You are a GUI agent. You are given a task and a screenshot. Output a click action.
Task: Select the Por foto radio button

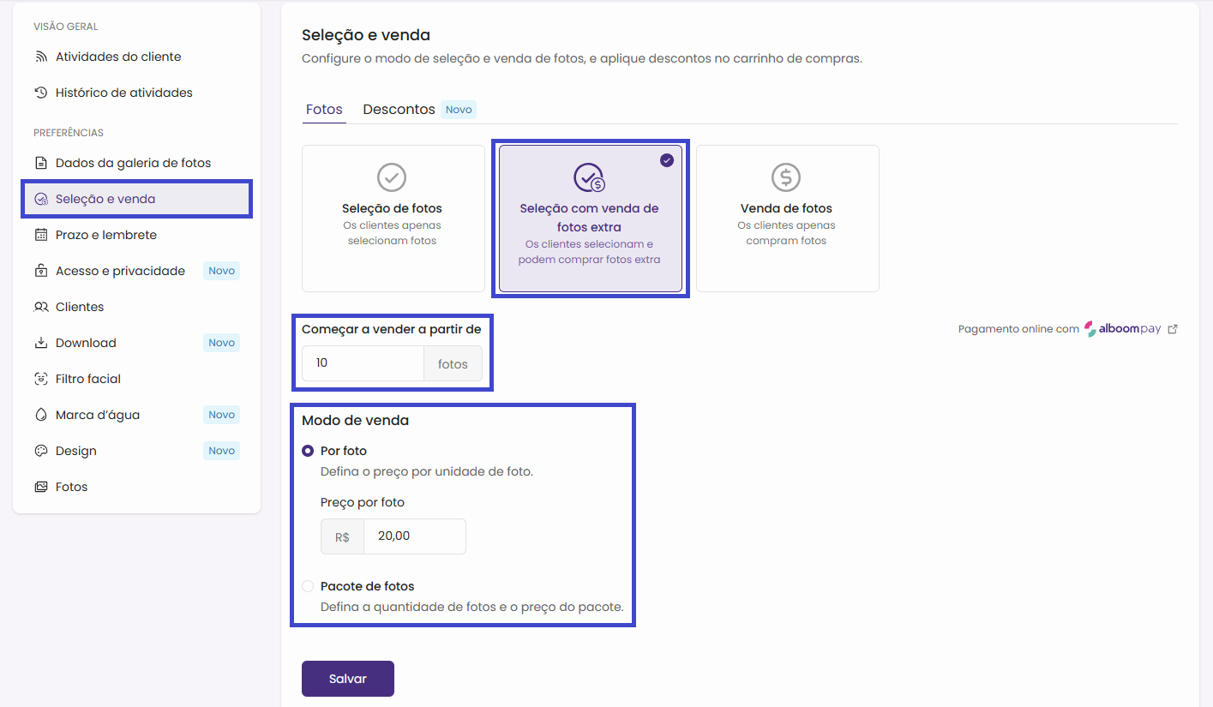click(x=308, y=451)
